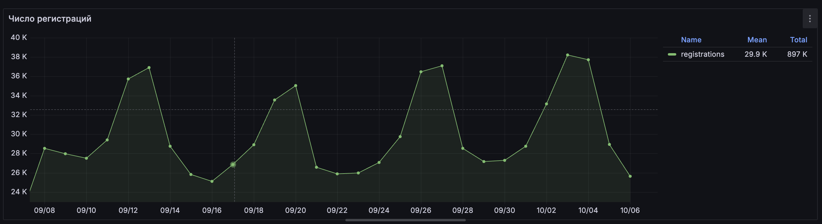822x224 pixels.
Task: Click the horizontal scrollbar thumb below the chart
Action: [x=405, y=220]
